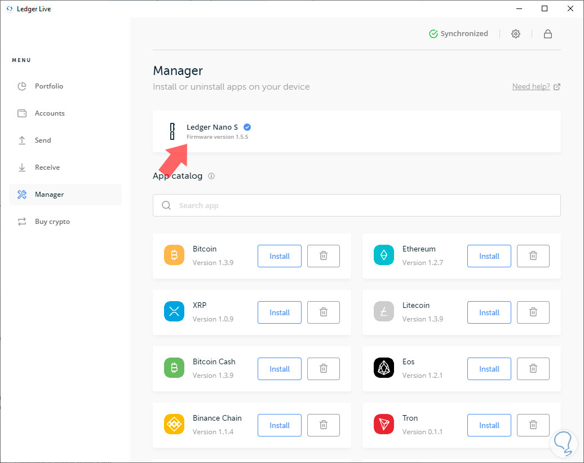
Task: Click the Synchronized status checkmark icon
Action: coord(433,34)
